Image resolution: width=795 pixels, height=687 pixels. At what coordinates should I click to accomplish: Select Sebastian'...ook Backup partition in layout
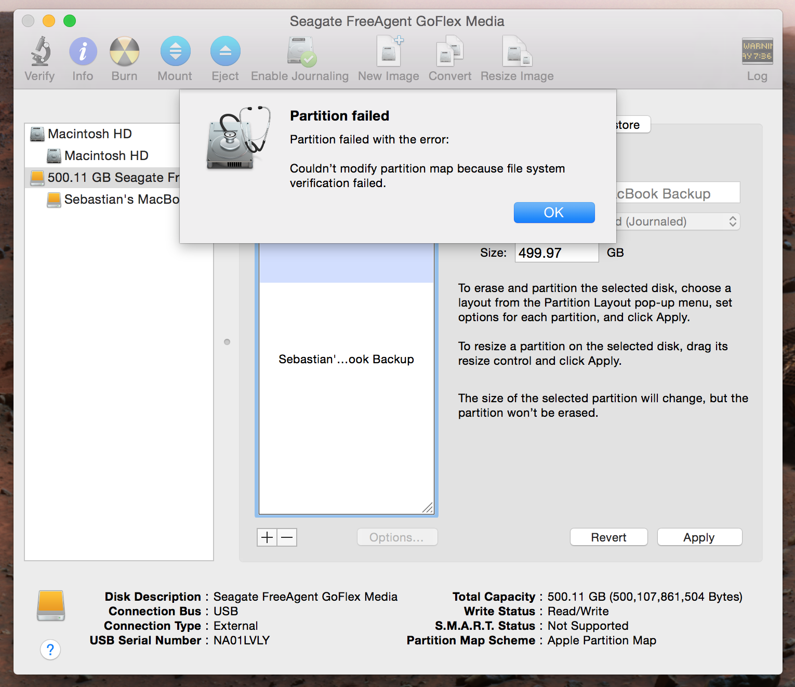tap(346, 379)
